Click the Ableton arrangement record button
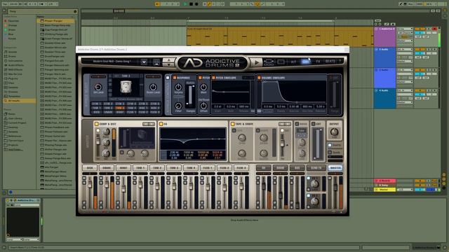The width and height of the screenshot is (449, 252). click(196, 4)
